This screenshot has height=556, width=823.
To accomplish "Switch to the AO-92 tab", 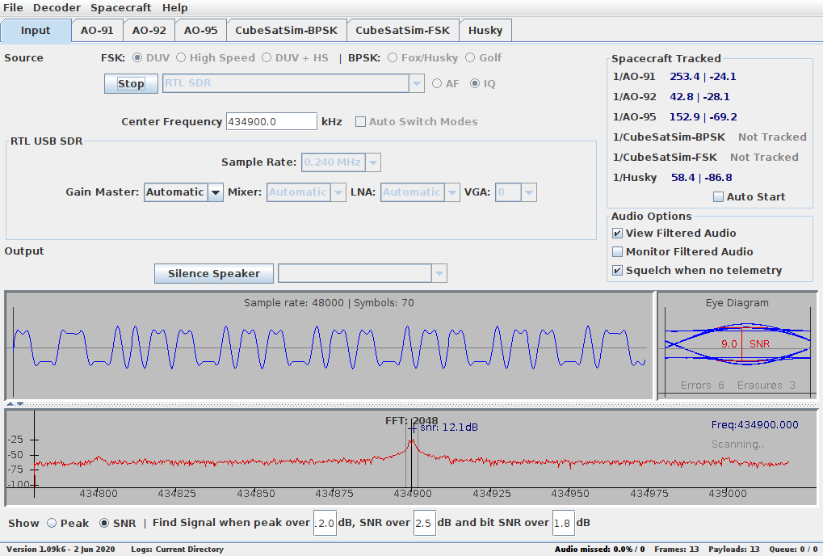I will tap(149, 31).
